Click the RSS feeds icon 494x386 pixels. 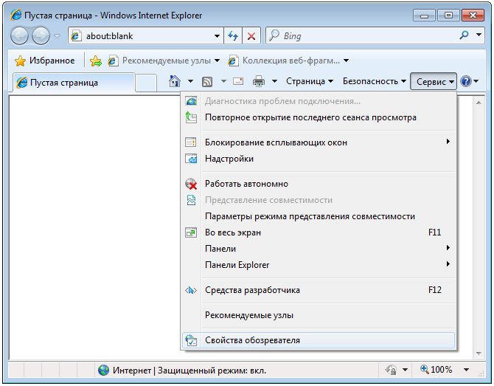click(x=207, y=82)
